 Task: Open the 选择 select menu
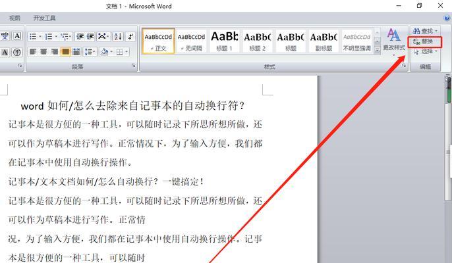[x=424, y=51]
